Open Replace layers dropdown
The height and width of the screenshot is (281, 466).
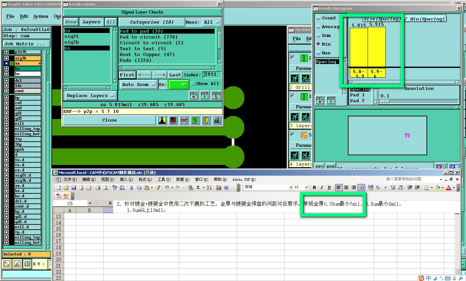click(90, 96)
